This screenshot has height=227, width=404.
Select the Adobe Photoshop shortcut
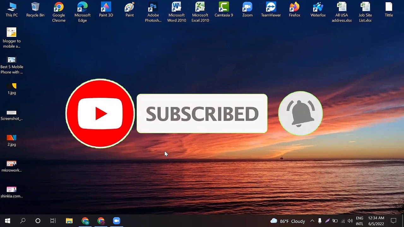(153, 12)
